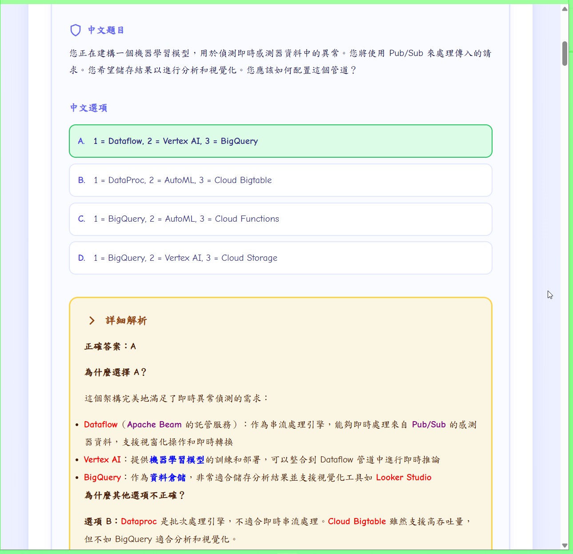The height and width of the screenshot is (554, 573).
Task: Click the 詳細解析 heading text
Action: coord(126,321)
